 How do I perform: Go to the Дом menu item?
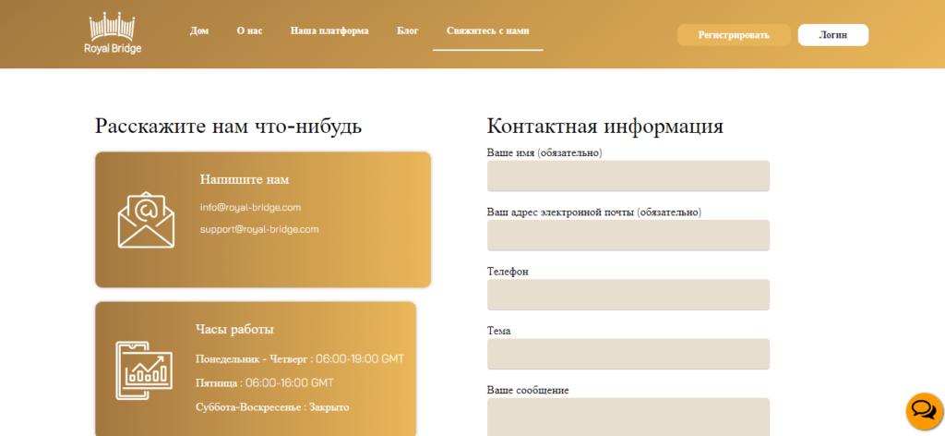click(199, 31)
